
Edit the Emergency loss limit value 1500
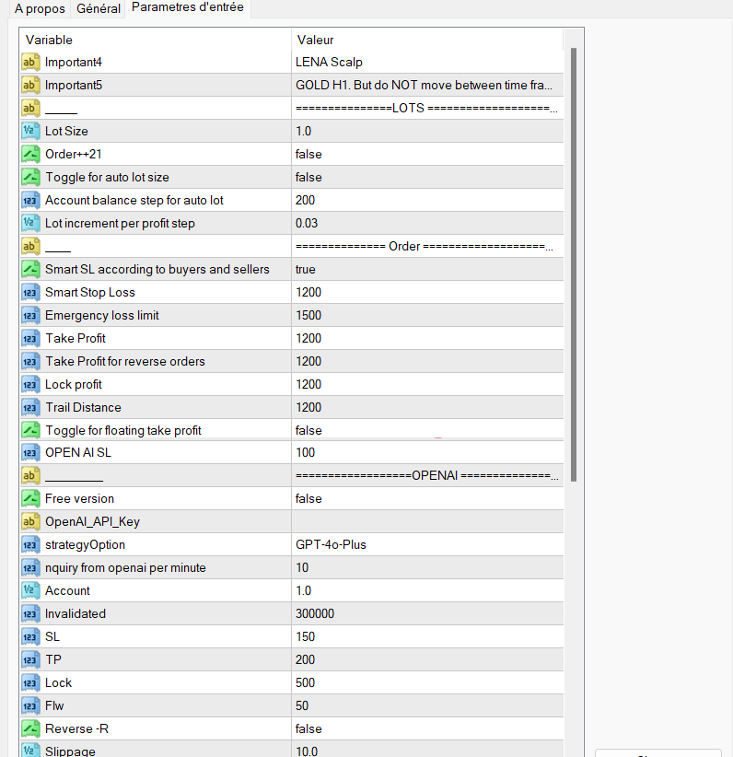coord(425,316)
